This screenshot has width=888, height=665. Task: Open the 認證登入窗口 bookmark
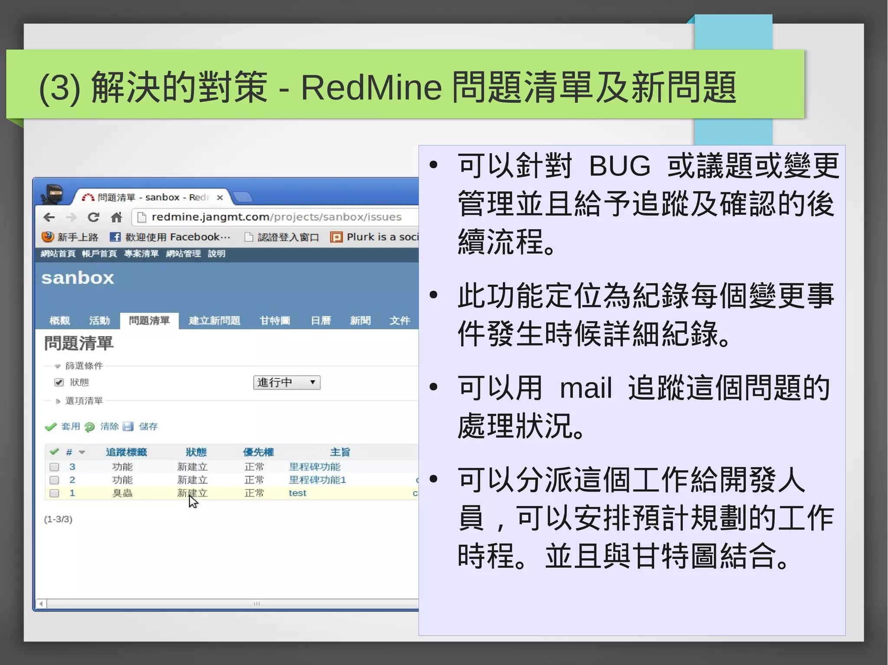pyautogui.click(x=282, y=237)
